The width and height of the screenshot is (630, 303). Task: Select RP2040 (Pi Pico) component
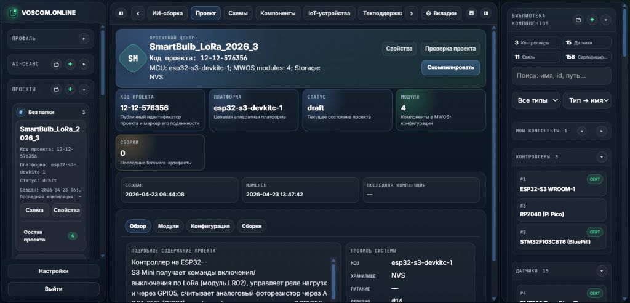click(561, 209)
